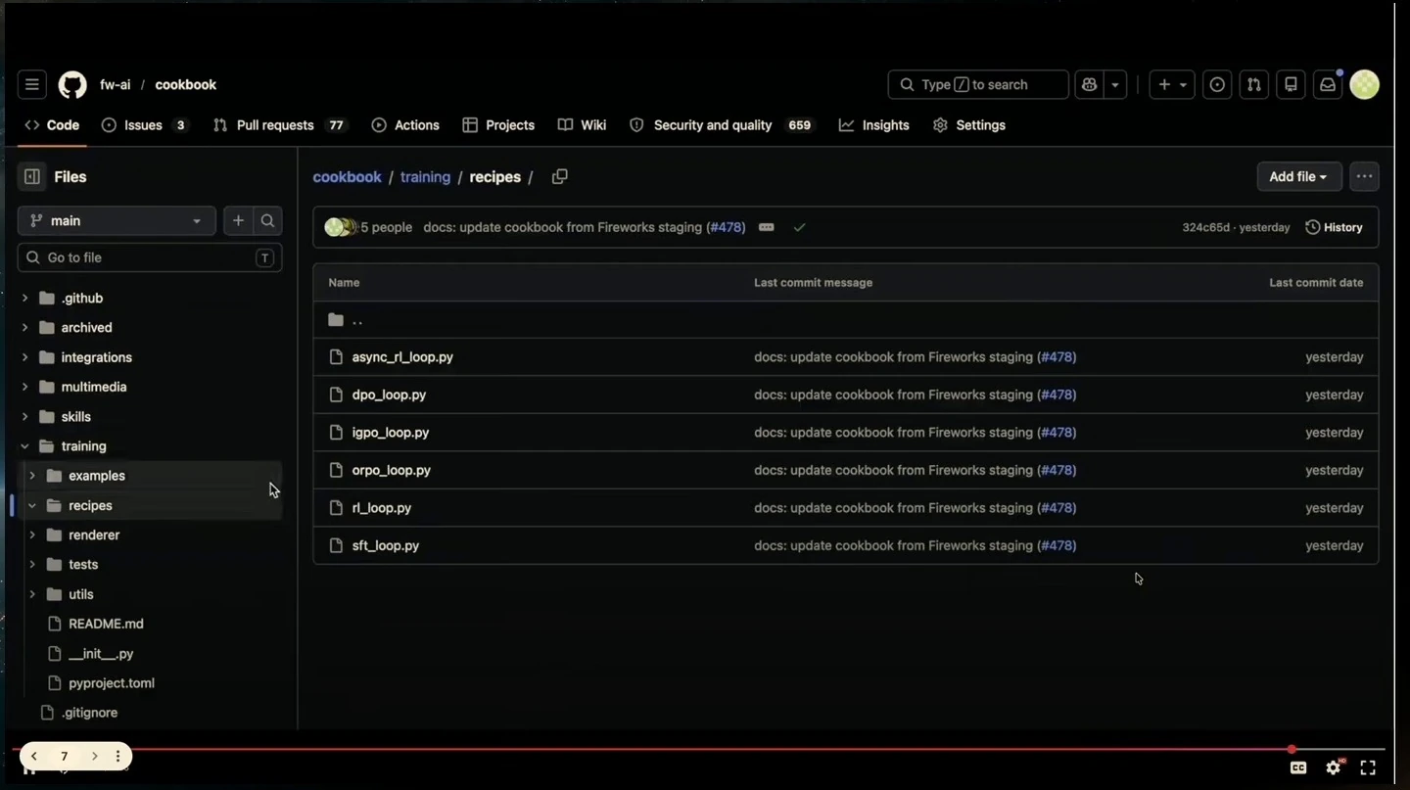The width and height of the screenshot is (1410, 790).
Task: Switch to the Actions tab
Action: tap(405, 125)
